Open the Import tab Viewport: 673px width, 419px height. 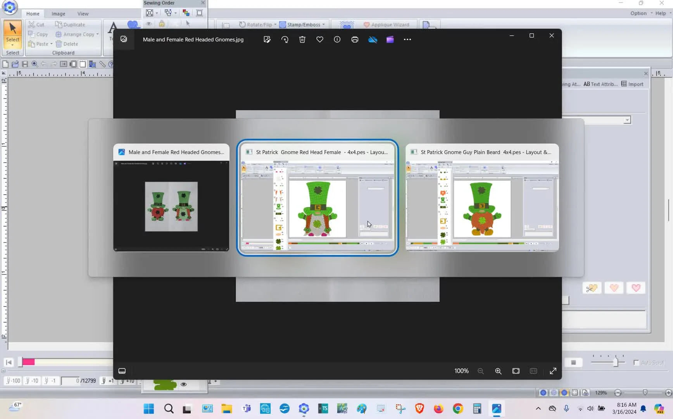(x=632, y=84)
